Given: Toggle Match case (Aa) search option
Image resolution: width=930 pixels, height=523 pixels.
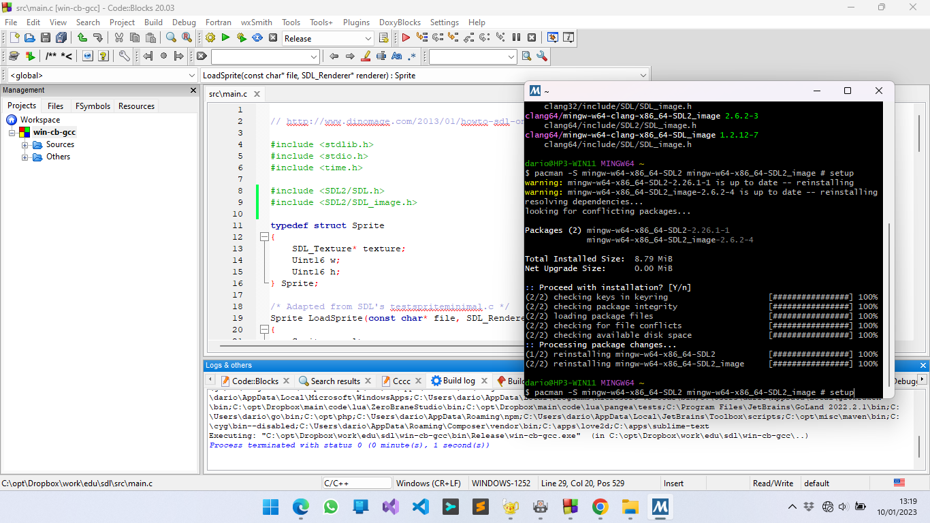Looking at the screenshot, I should (x=396, y=57).
